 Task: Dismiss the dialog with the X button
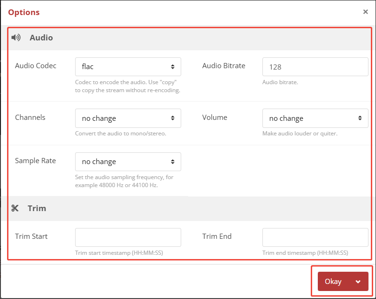tap(365, 11)
